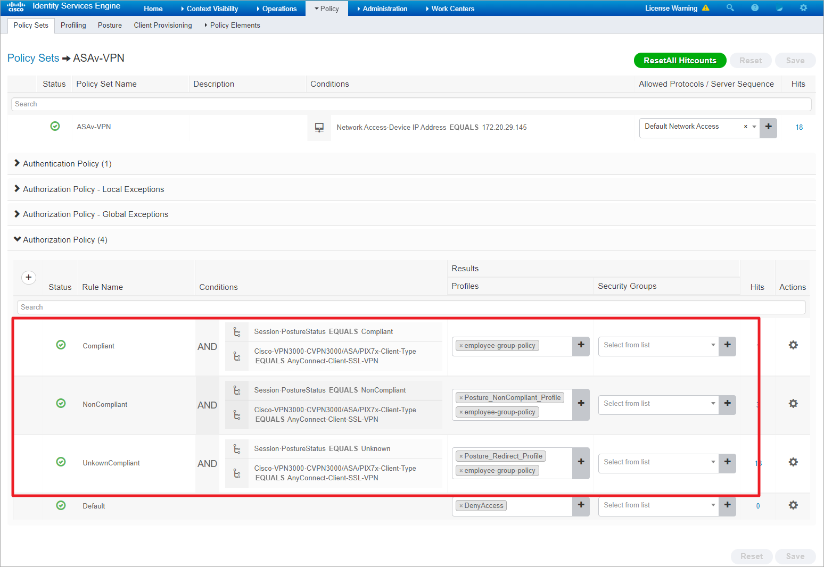Open the Home menu
The width and height of the screenshot is (824, 567).
click(153, 9)
